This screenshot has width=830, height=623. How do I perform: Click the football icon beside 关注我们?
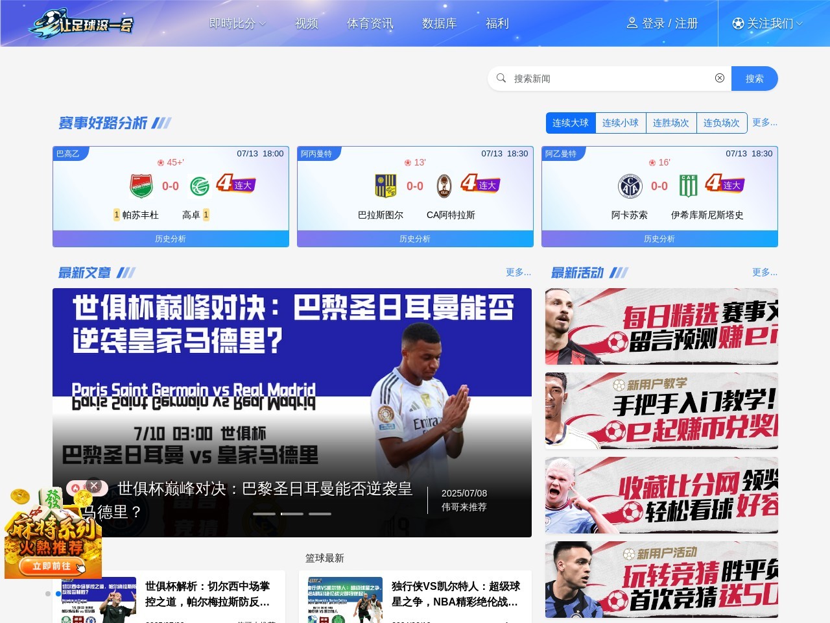coord(737,23)
